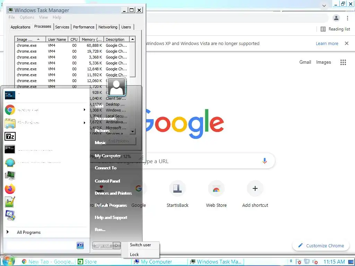355x266 pixels.
Task: Click the Sign out button
Action: coord(103,246)
